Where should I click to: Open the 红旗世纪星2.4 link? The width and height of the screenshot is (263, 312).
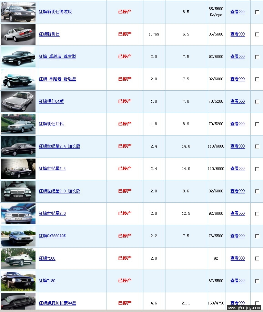click(52, 169)
